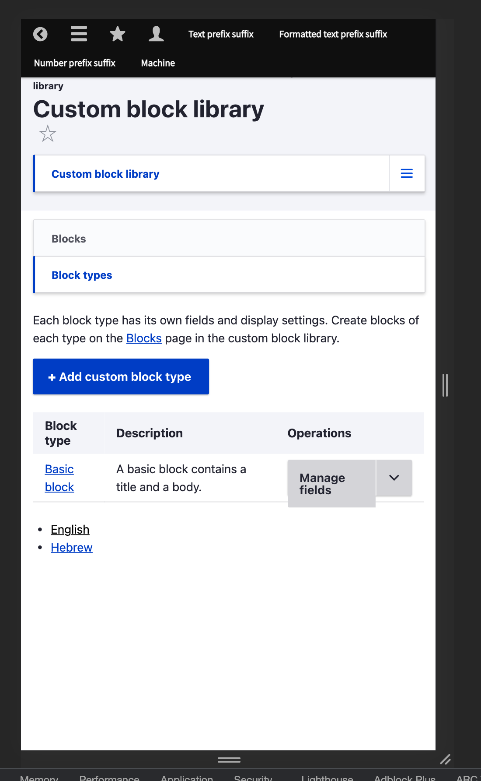This screenshot has width=481, height=781.
Task: Open Formatted text prefix suffix toolbar item
Action: tap(333, 34)
